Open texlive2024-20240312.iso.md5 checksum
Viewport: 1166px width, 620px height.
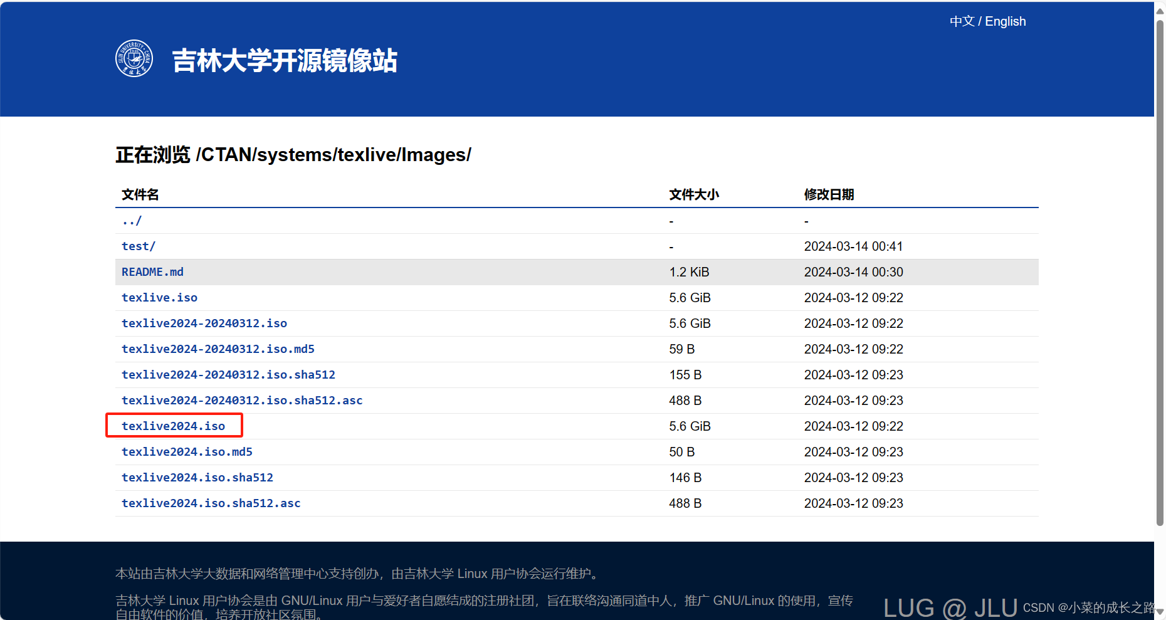pos(218,349)
